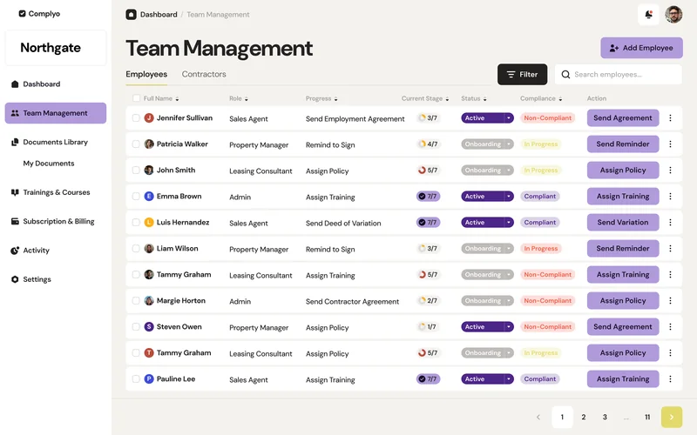This screenshot has width=697, height=435.
Task: Switch to the Contractors tab
Action: (x=204, y=74)
